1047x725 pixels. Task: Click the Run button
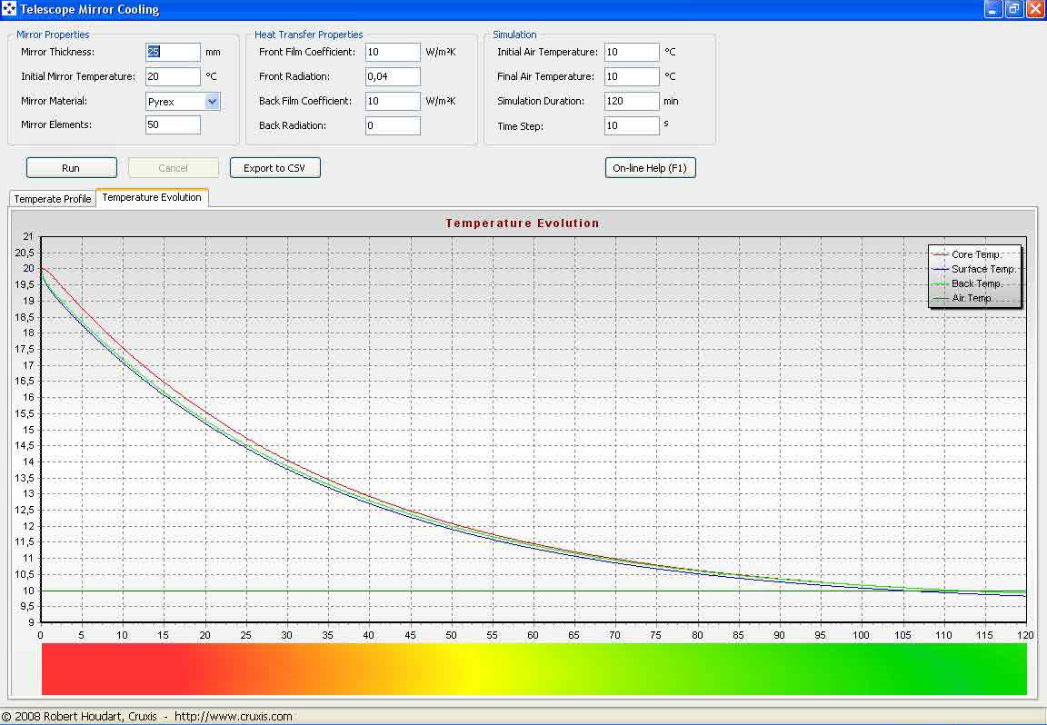tap(71, 168)
